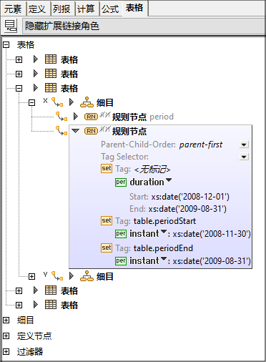
Task: Open the instant dropdown arrow for 2008-11-30
Action: point(164,232)
